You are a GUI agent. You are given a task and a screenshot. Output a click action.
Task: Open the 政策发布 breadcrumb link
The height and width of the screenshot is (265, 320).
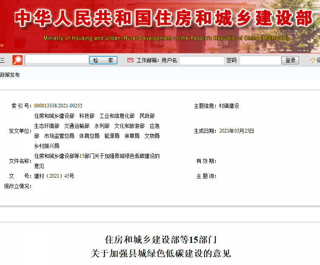click(10, 75)
